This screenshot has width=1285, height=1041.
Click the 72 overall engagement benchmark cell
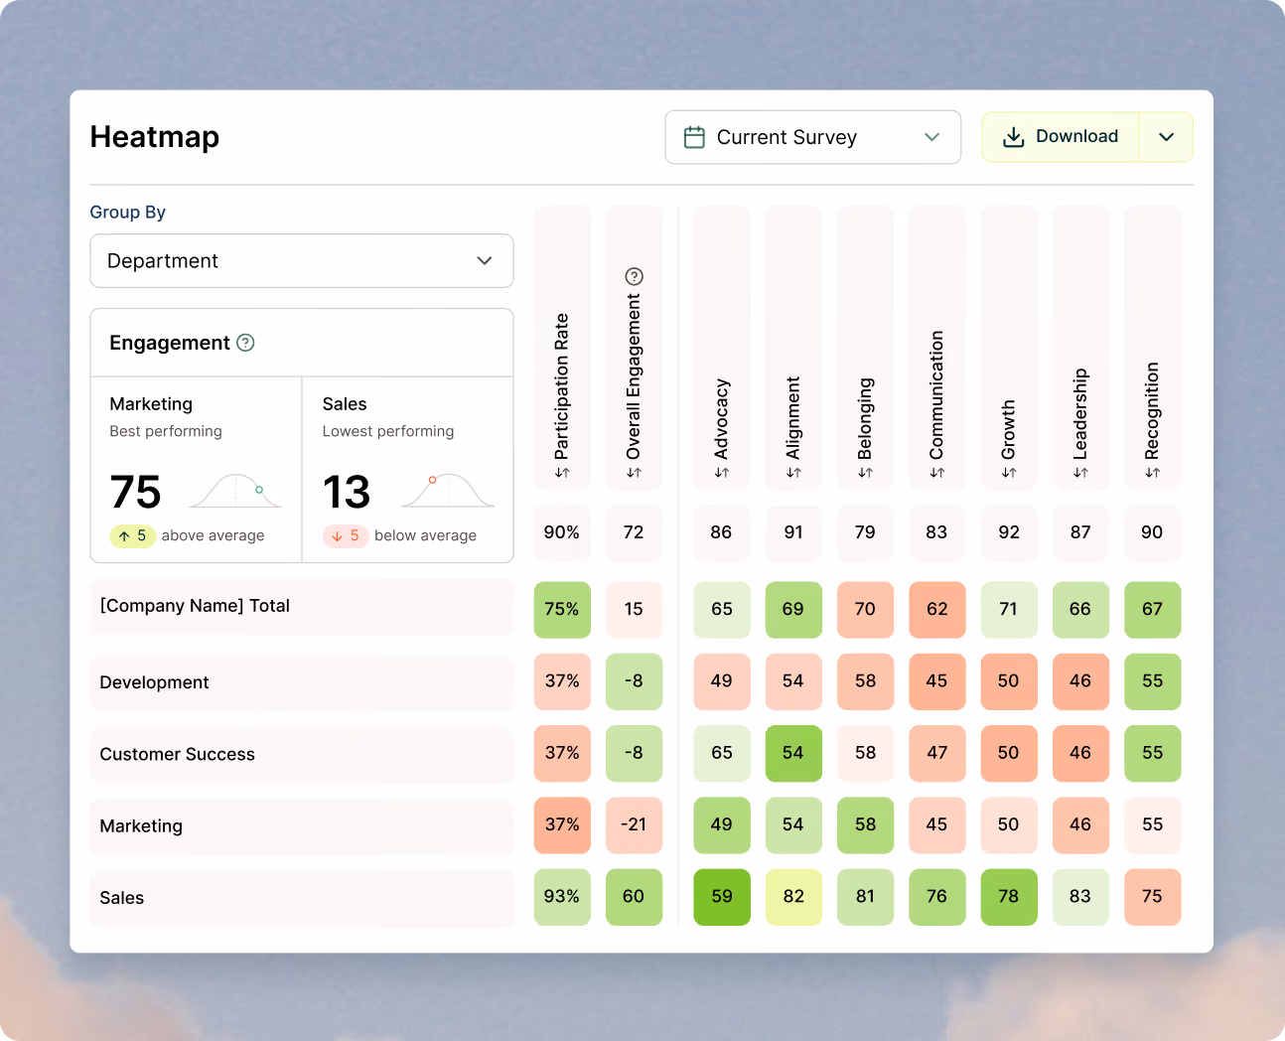pyautogui.click(x=634, y=532)
